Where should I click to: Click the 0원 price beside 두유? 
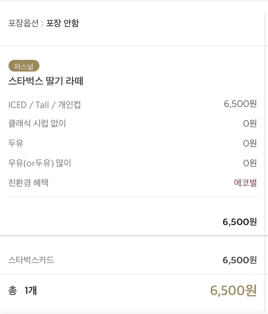point(250,143)
